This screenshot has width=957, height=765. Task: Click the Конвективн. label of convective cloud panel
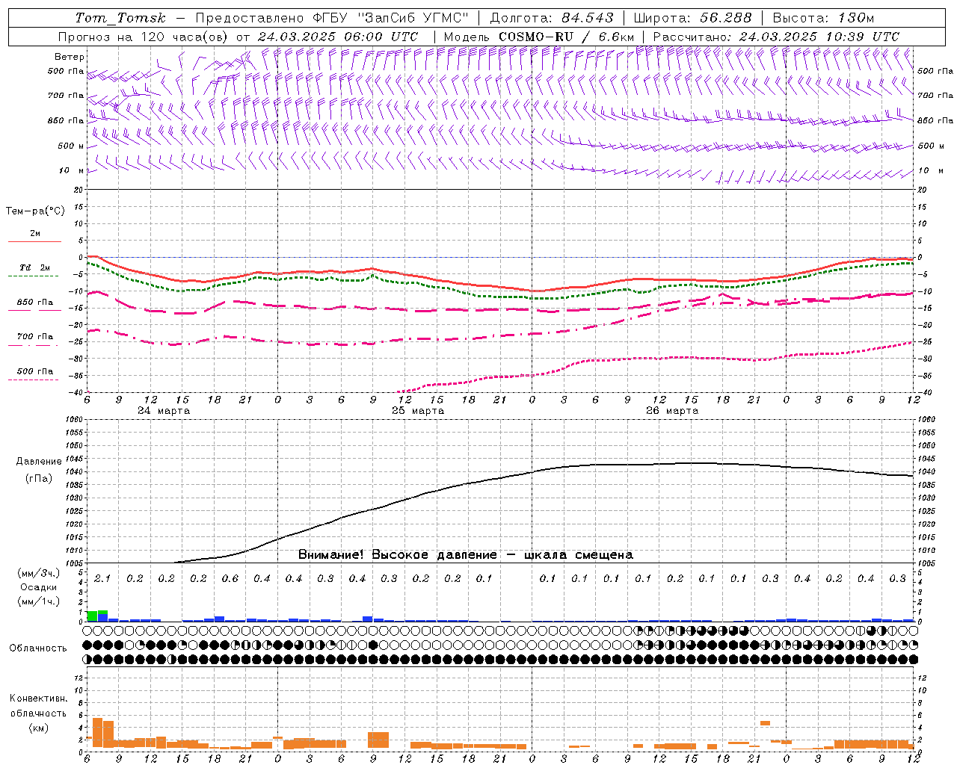coord(38,699)
